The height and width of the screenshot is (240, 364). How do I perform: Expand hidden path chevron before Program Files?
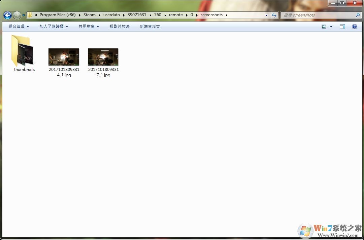(36, 15)
